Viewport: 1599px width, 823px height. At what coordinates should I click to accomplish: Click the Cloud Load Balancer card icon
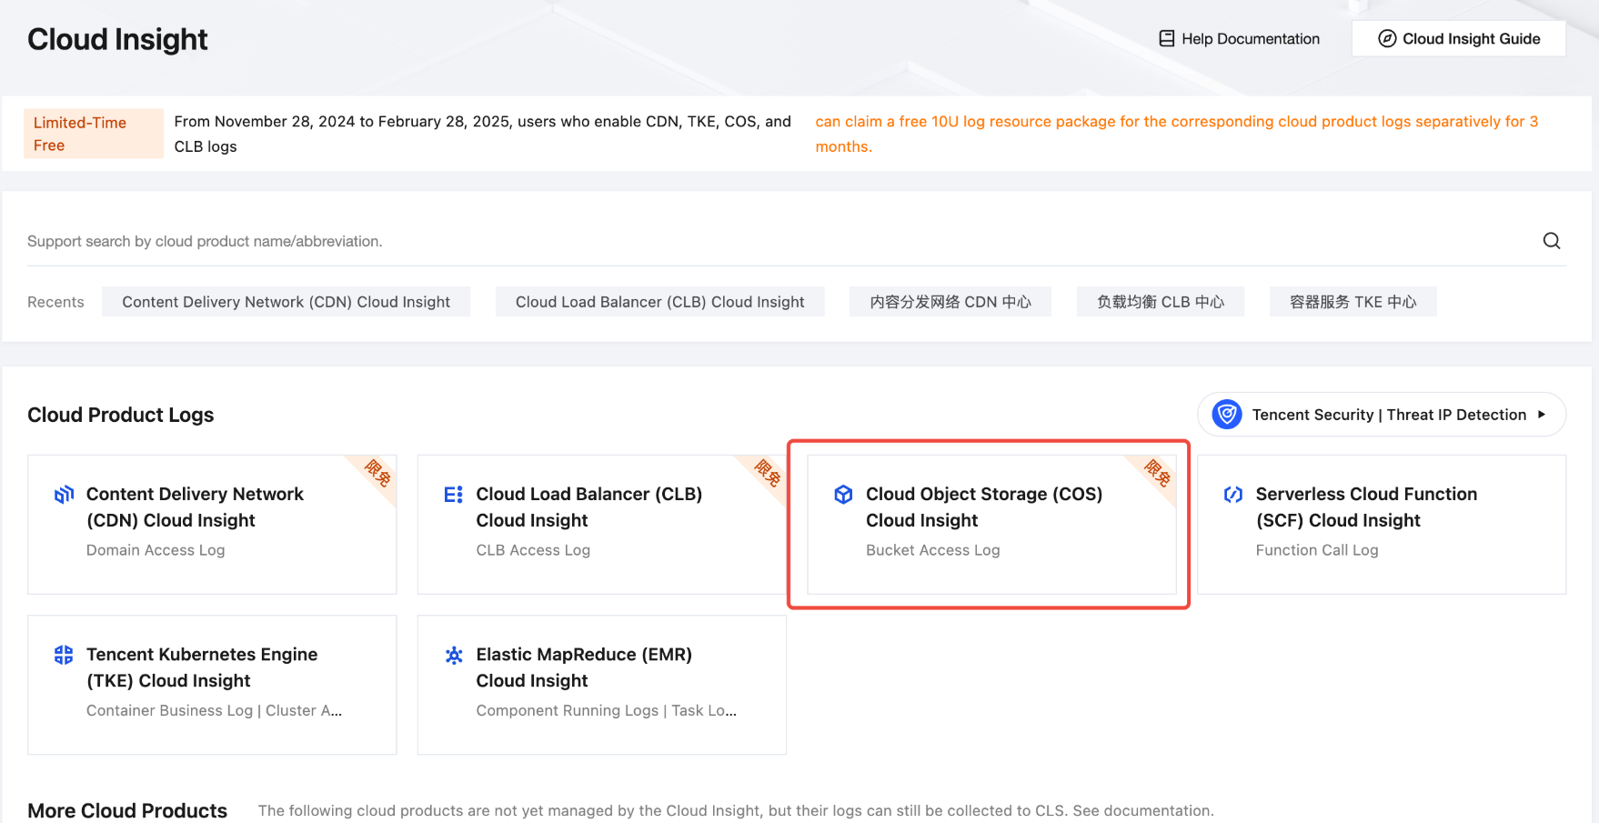453,495
